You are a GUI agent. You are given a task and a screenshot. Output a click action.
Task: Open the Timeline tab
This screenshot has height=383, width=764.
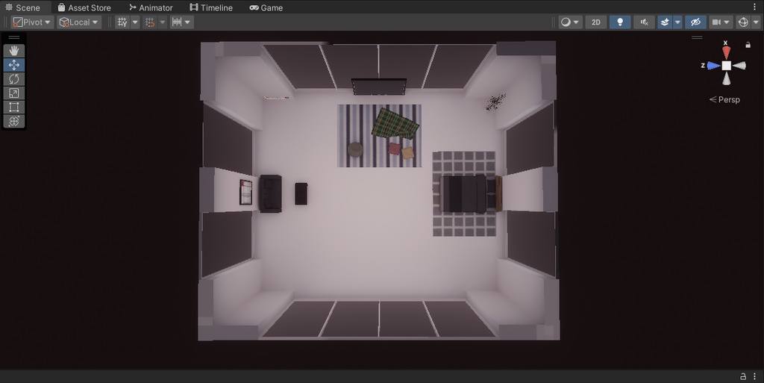point(211,7)
